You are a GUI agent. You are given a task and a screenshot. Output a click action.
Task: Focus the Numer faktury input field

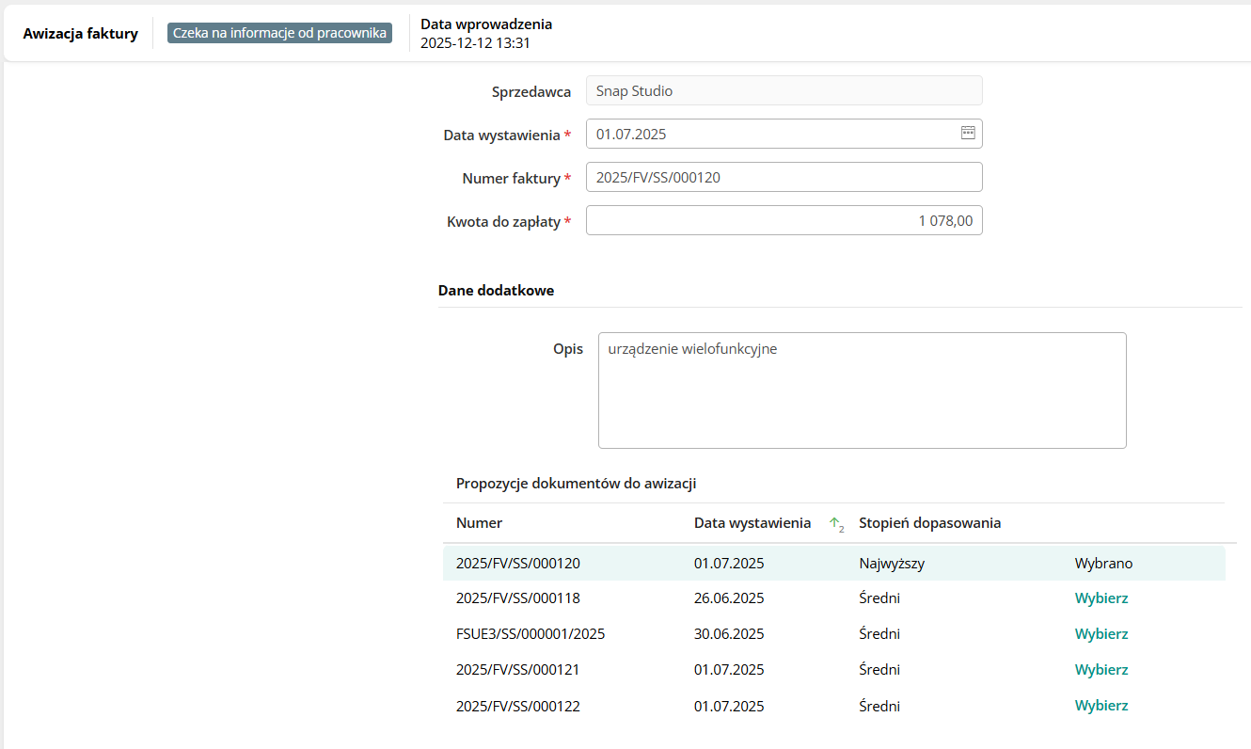pos(784,177)
